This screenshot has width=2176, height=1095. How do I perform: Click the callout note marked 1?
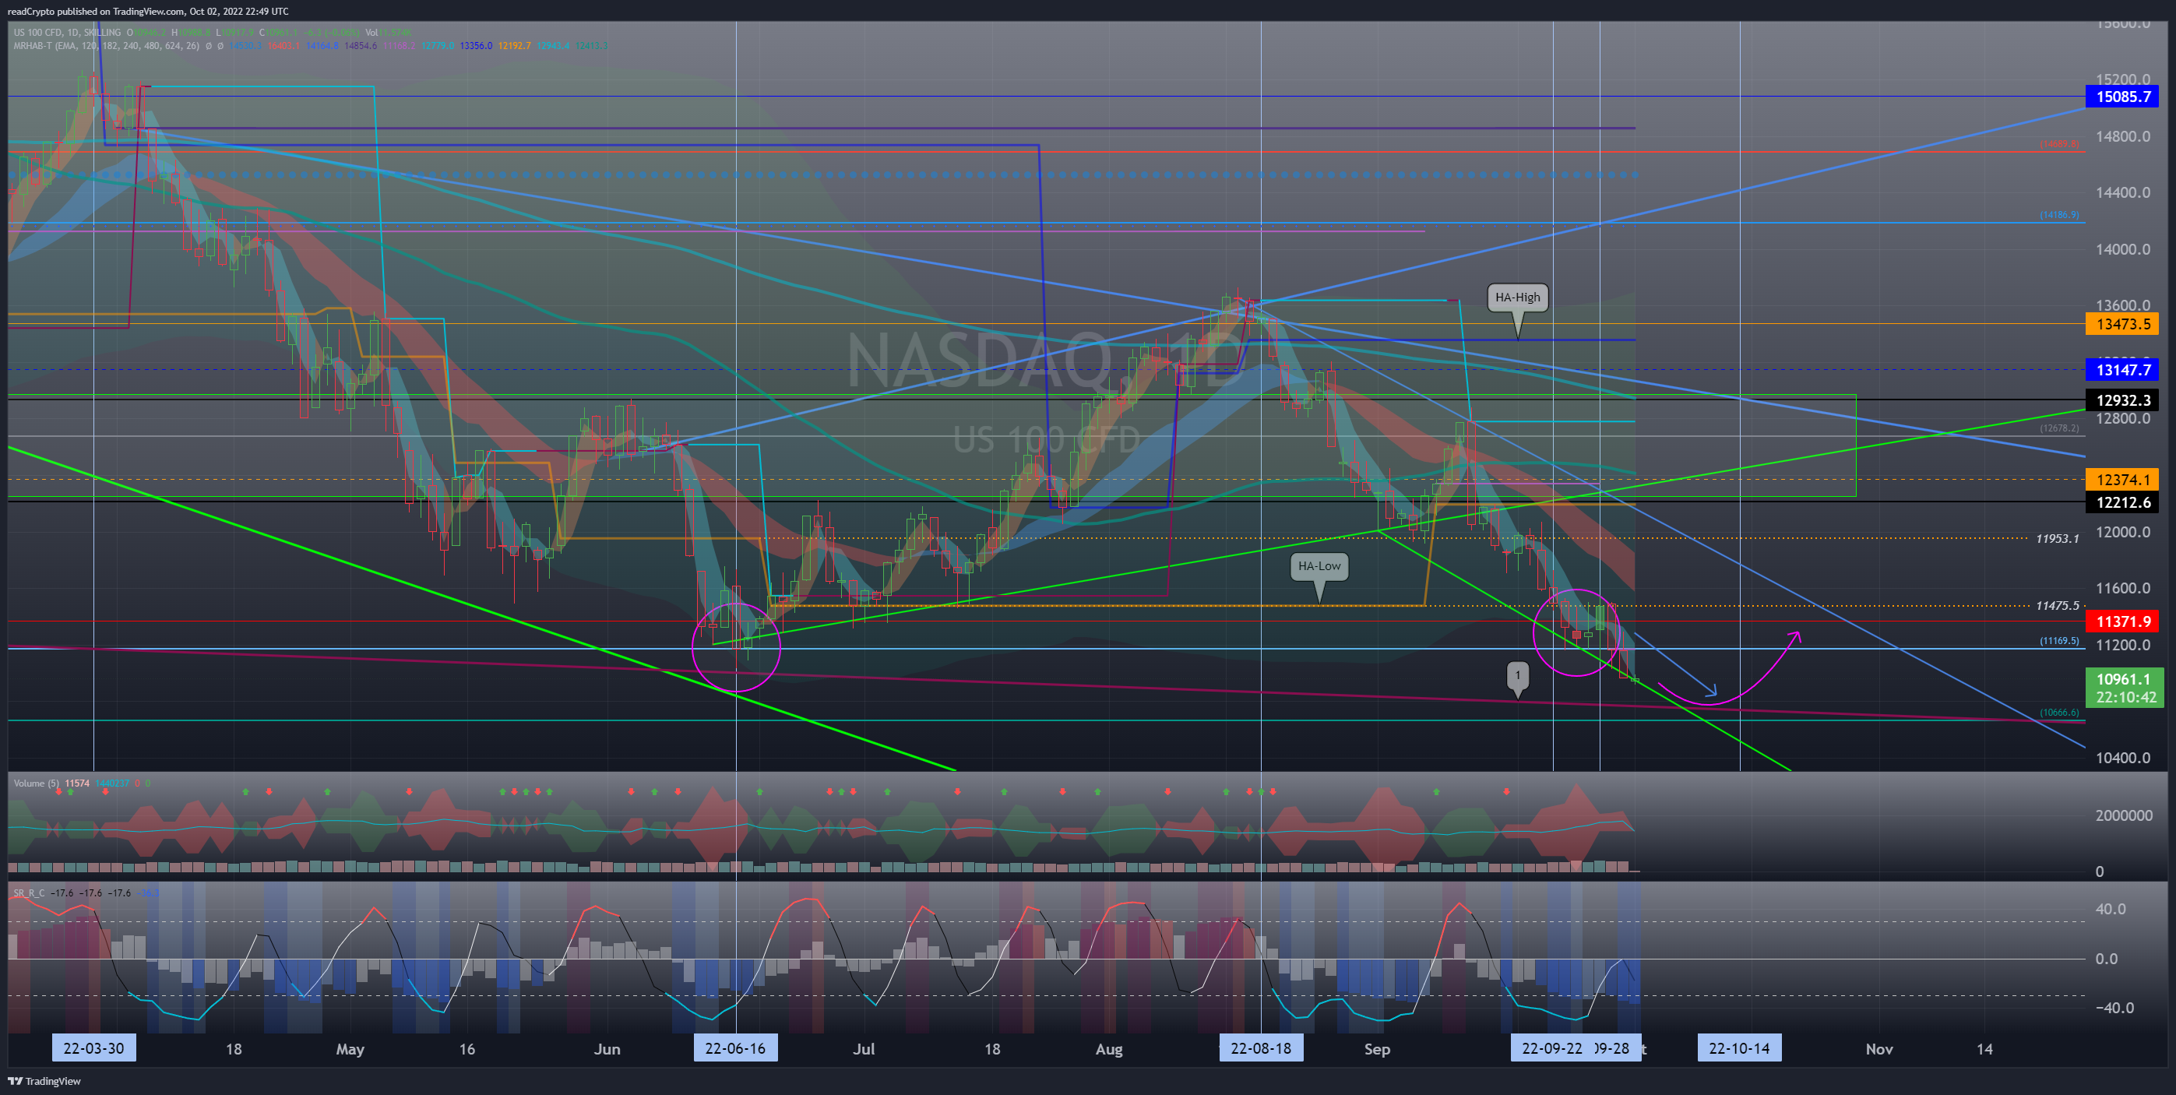pos(1517,675)
